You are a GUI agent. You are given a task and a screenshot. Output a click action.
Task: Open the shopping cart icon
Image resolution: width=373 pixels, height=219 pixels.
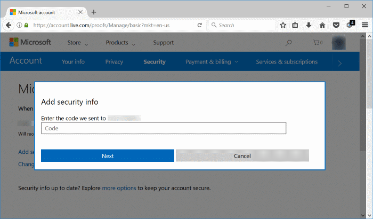coord(318,42)
